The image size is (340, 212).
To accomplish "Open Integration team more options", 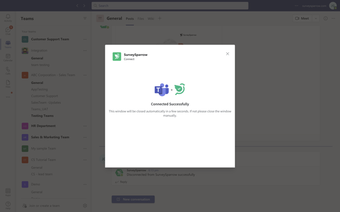I will point(85,50).
